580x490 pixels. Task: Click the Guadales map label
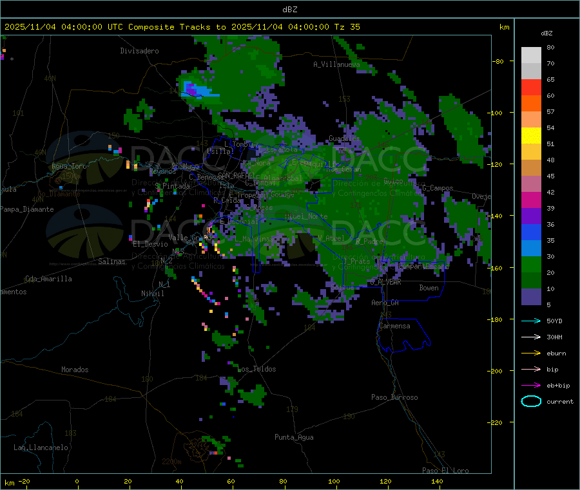pyautogui.click(x=344, y=138)
